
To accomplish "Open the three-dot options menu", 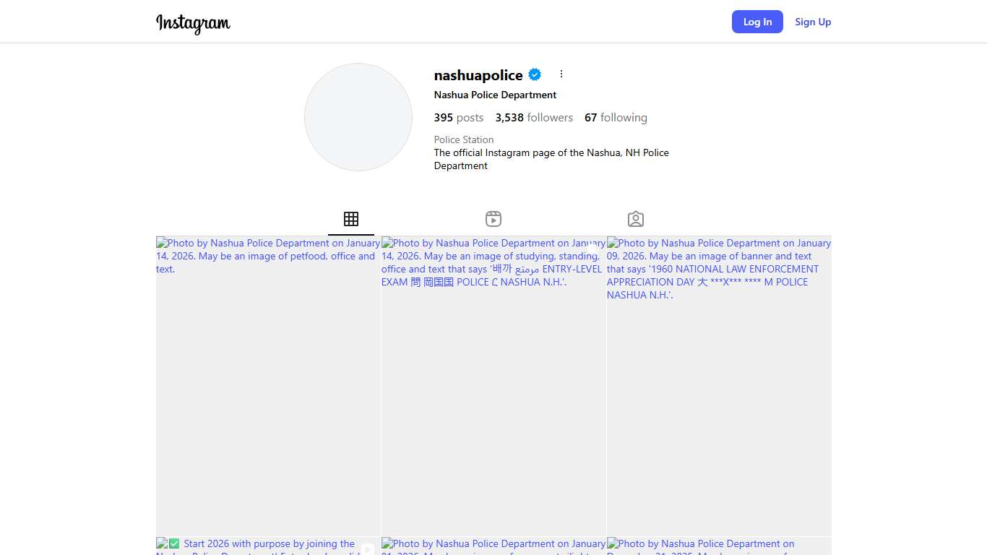I will 561,74.
